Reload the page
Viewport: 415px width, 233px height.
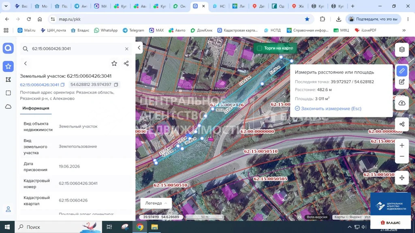pyautogui.click(x=29, y=19)
